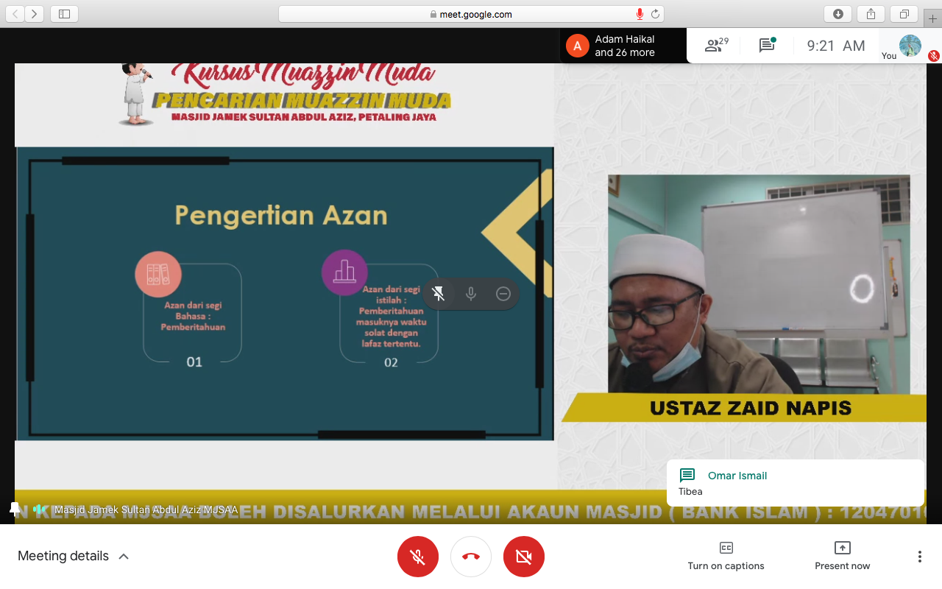Hang up with the leave call button

(x=471, y=557)
